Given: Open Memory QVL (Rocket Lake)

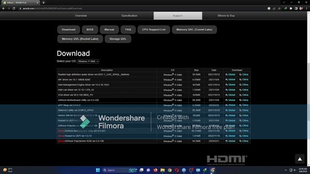Looking at the screenshot, I should pyautogui.click(x=80, y=39).
